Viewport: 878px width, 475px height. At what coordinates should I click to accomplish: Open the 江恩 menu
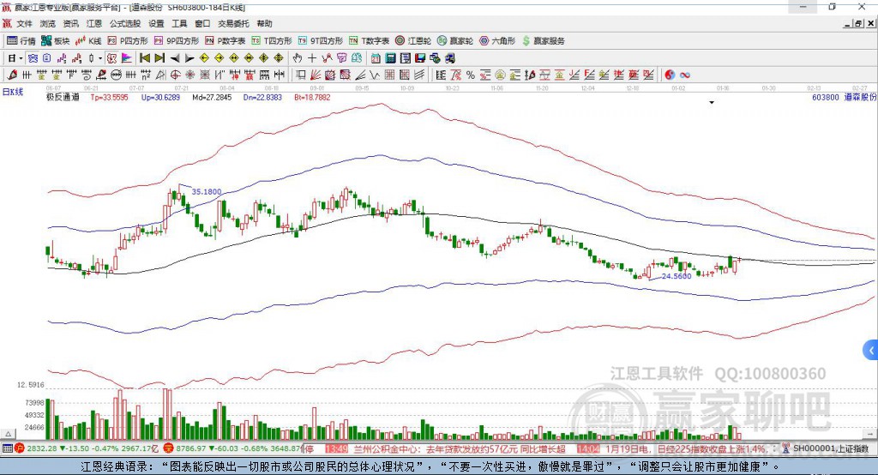tap(94, 23)
